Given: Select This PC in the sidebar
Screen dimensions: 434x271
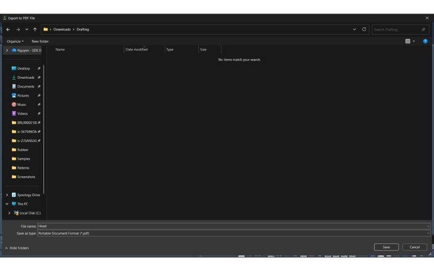Looking at the screenshot, I should tap(22, 204).
